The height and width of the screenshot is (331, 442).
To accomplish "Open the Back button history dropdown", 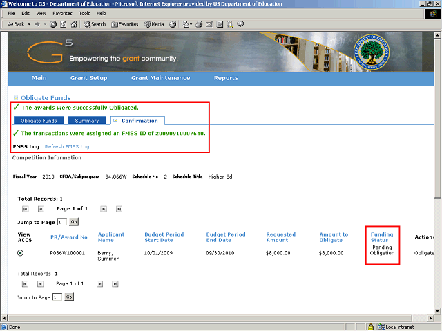I will (29, 25).
